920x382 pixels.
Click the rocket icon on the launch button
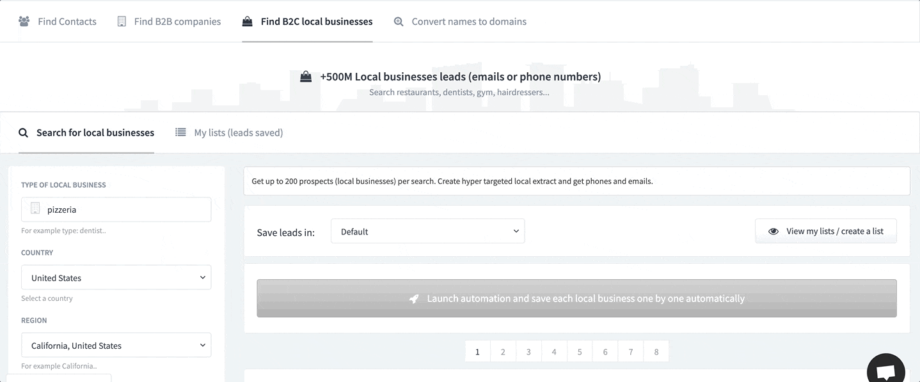pos(414,299)
